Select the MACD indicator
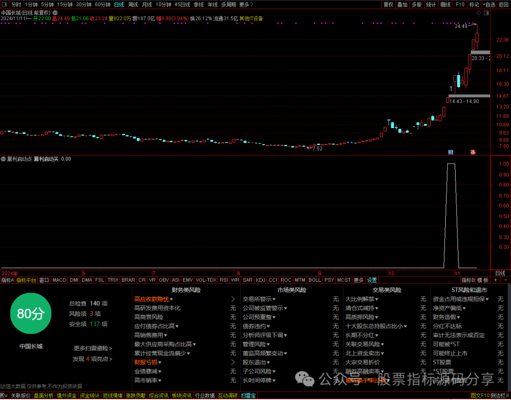The width and height of the screenshot is (511, 400). pos(59,280)
